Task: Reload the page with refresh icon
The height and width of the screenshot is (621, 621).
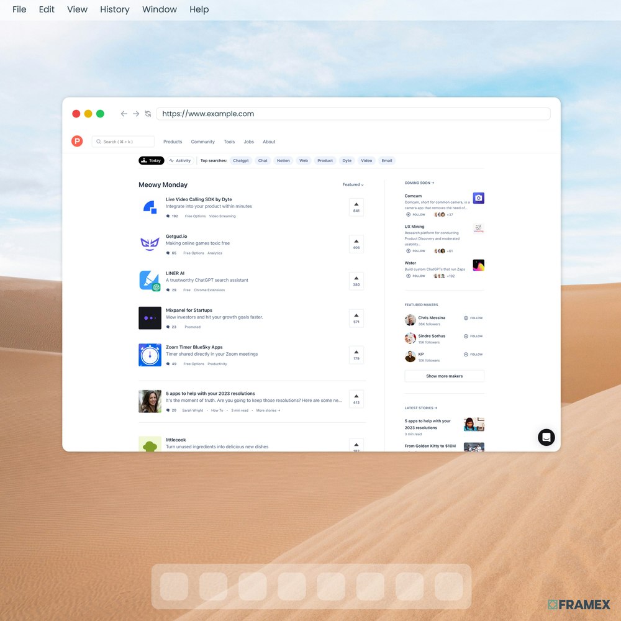Action: (148, 114)
